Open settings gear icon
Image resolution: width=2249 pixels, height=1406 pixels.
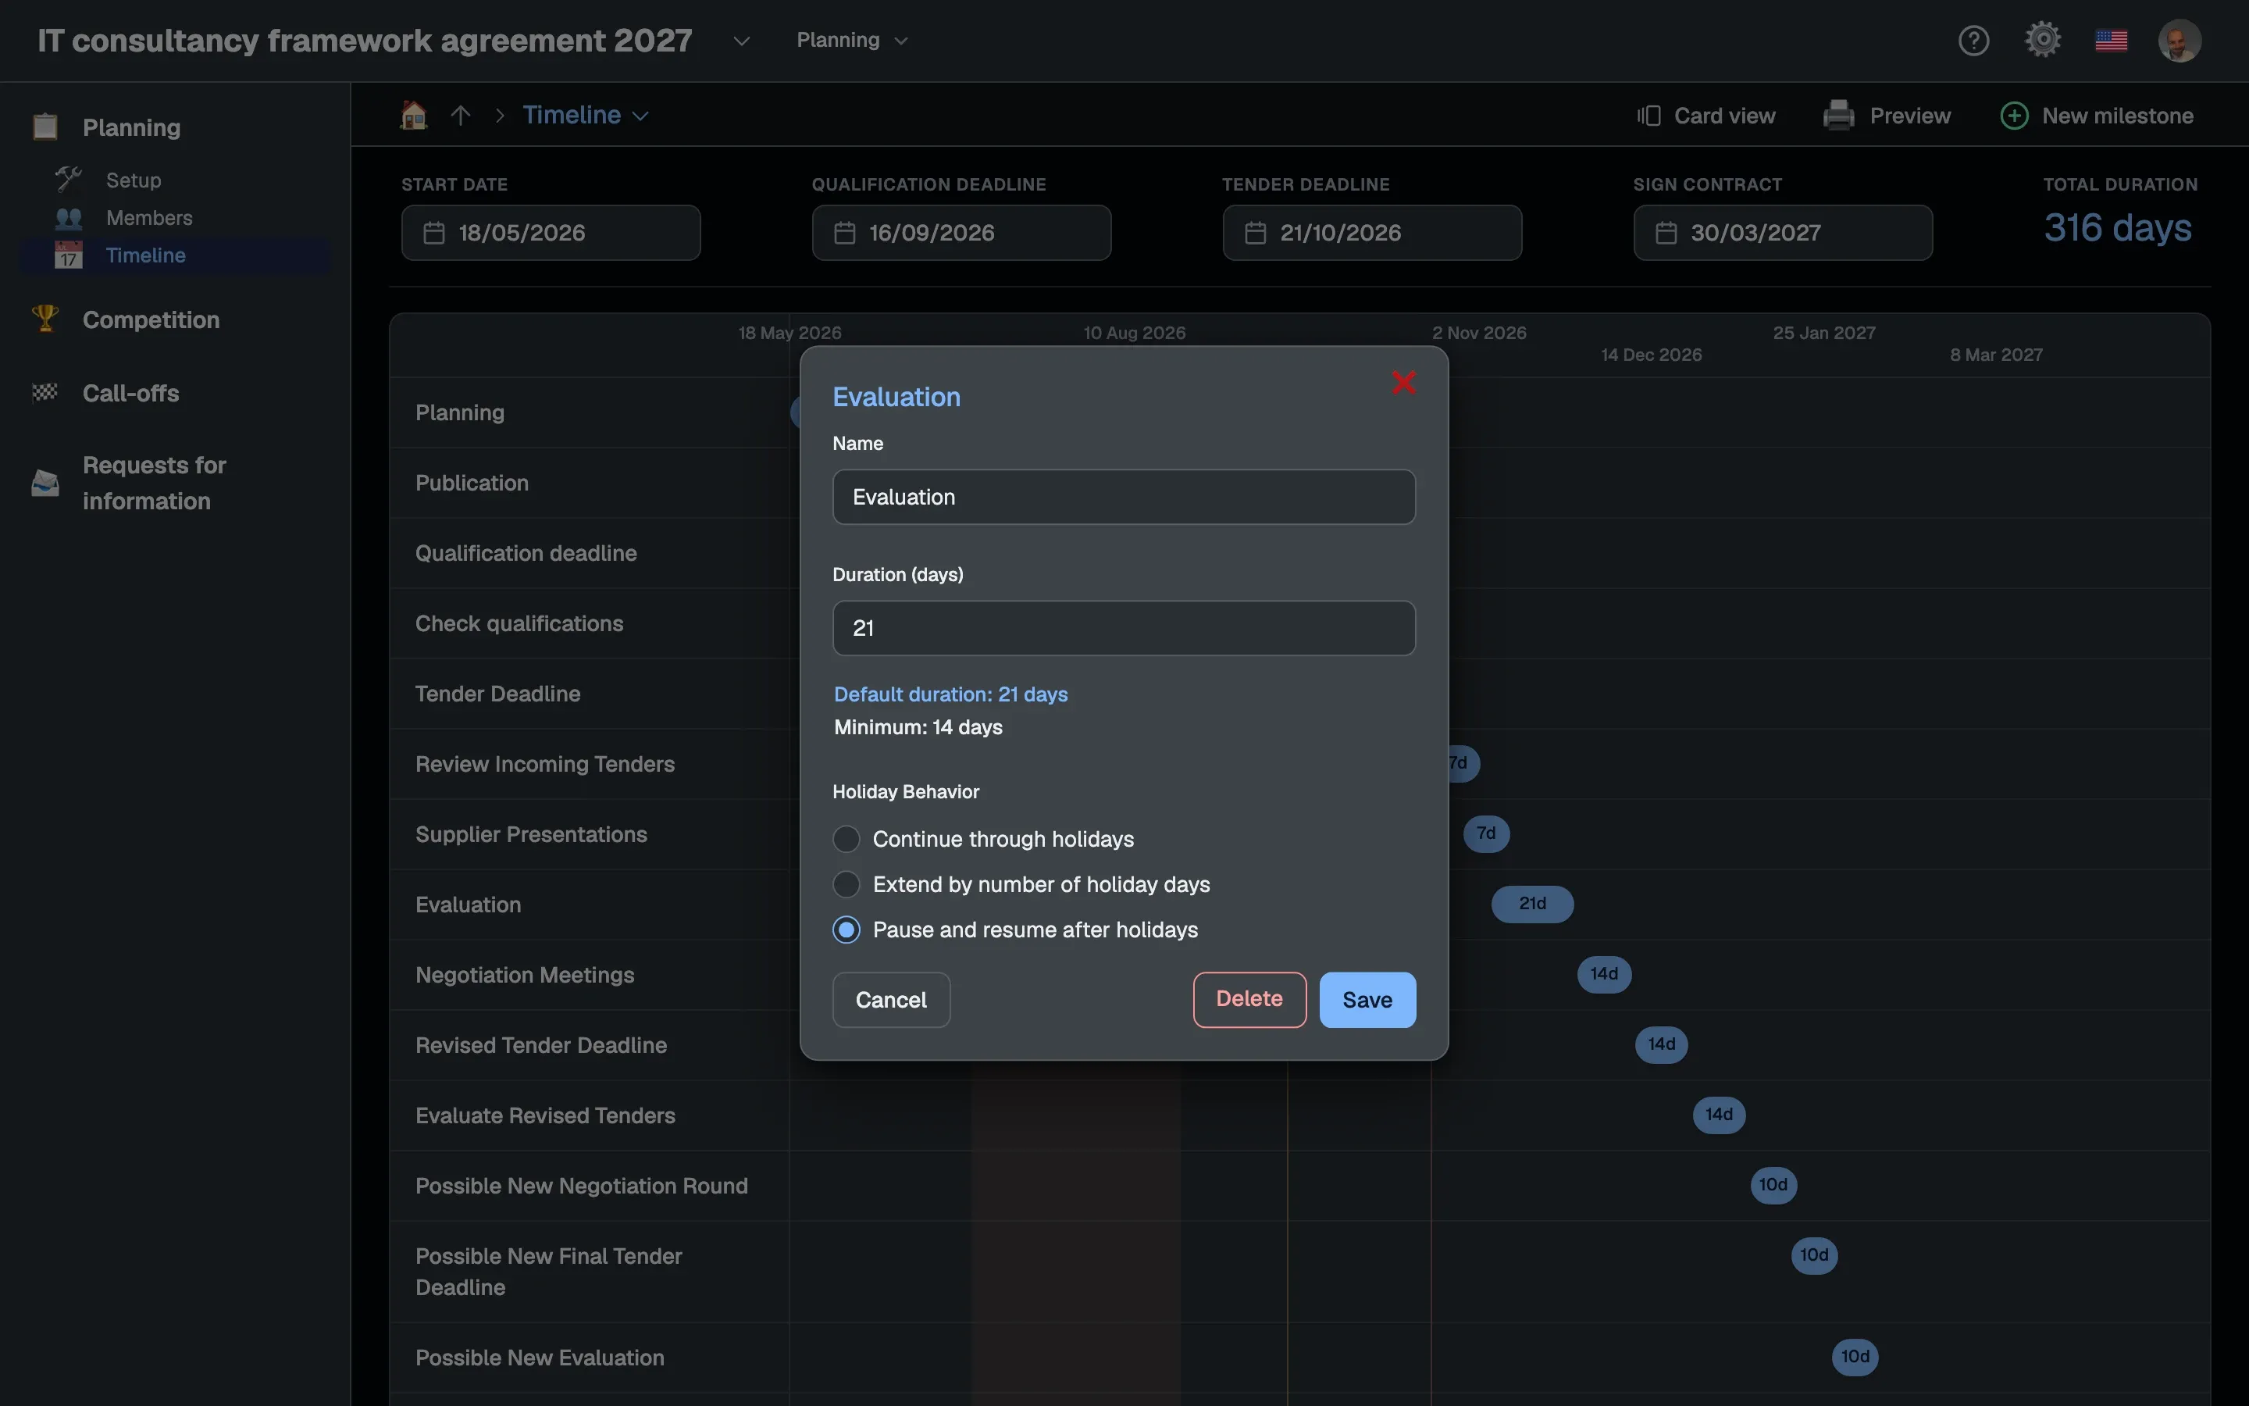pyautogui.click(x=2043, y=40)
